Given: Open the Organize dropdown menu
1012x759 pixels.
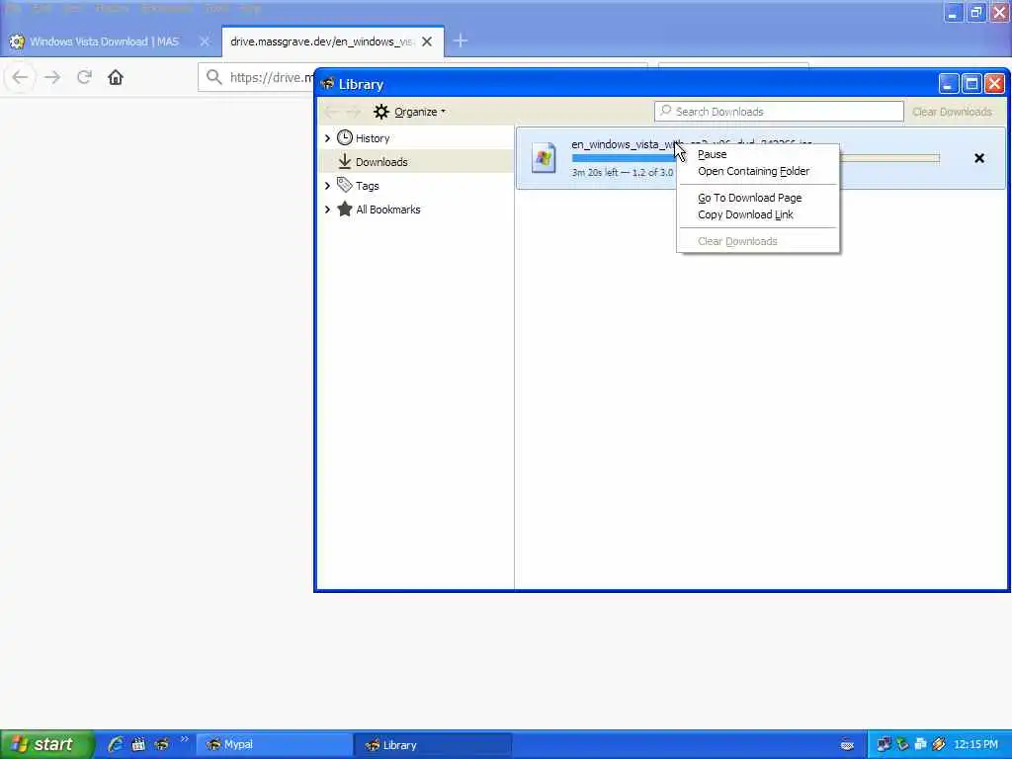Looking at the screenshot, I should [410, 112].
